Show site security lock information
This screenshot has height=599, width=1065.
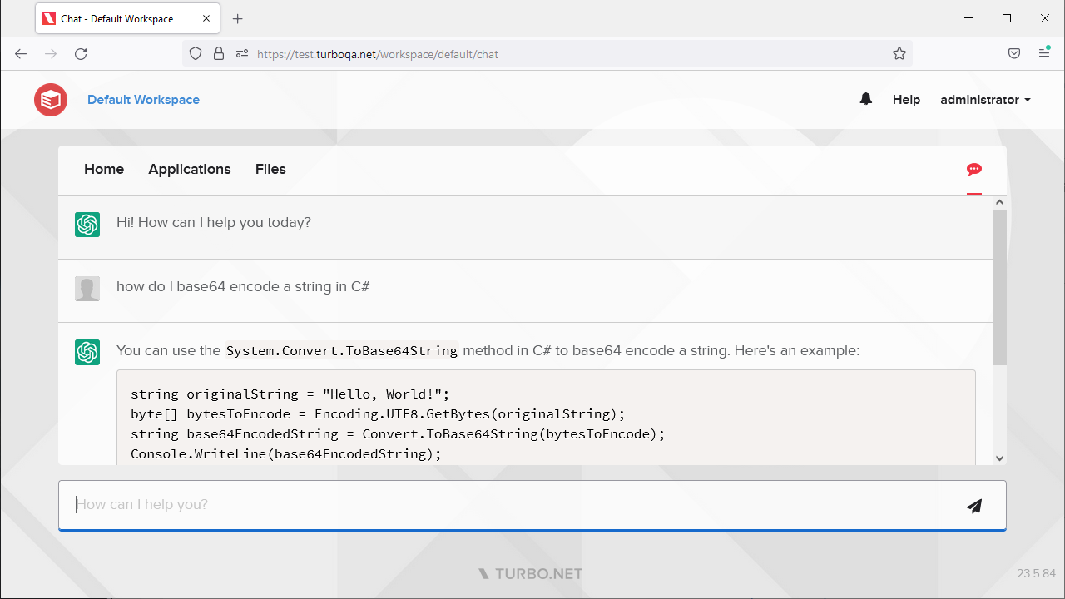(x=219, y=54)
